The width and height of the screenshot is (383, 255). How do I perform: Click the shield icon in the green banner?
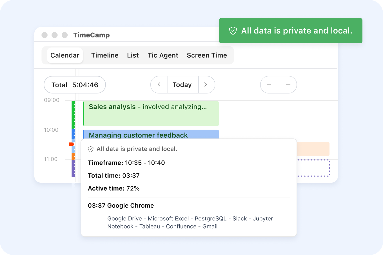tap(233, 31)
